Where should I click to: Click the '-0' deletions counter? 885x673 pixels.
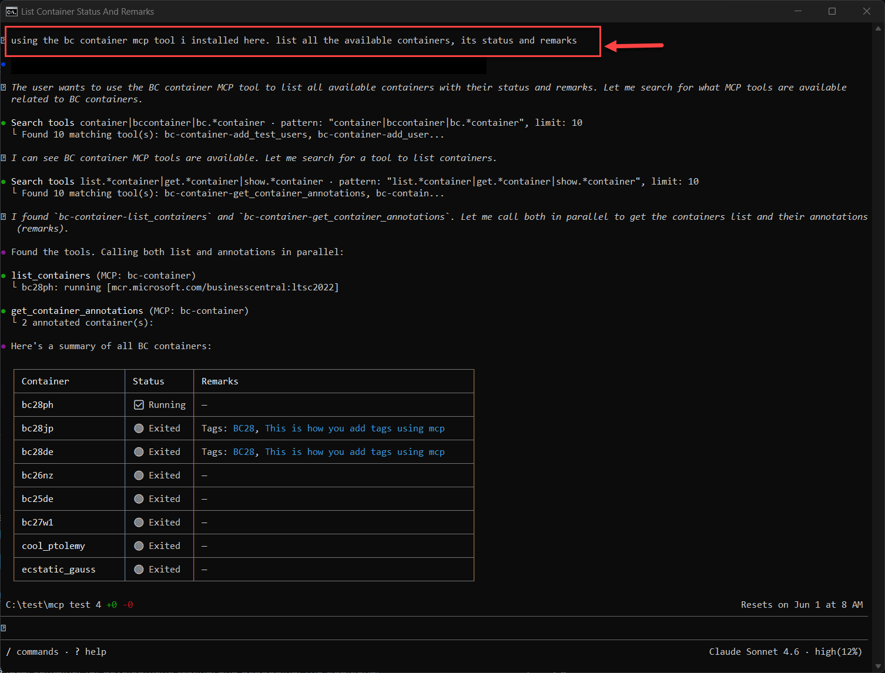coord(128,605)
